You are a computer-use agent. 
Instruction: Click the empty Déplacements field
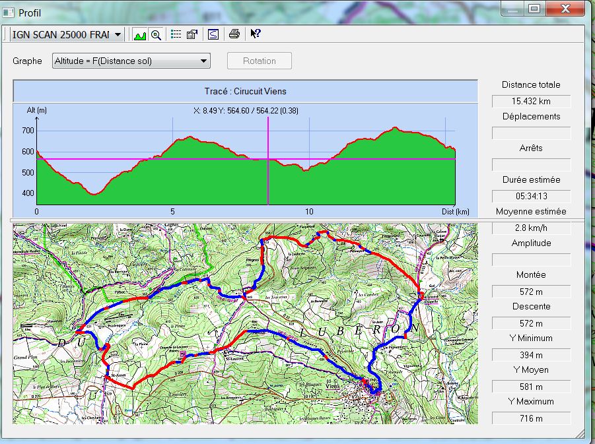pos(531,133)
